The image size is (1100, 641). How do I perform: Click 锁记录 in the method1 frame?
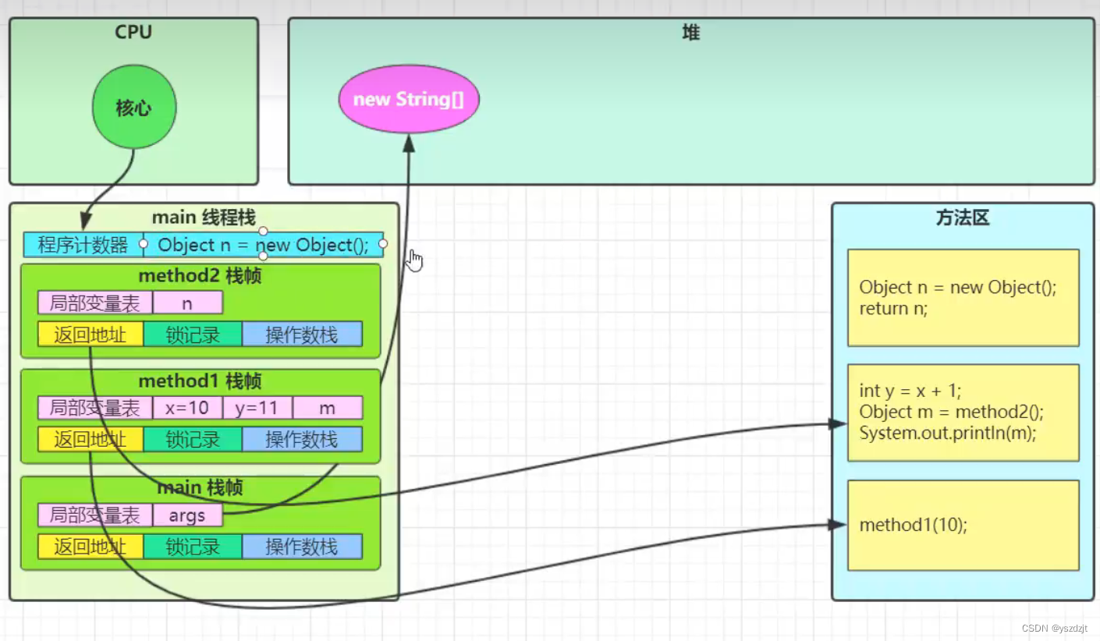coord(193,439)
